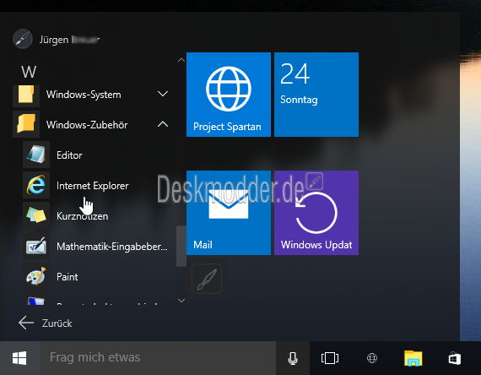481x375 pixels.
Task: Open the Store icon on the taskbar
Action: click(x=454, y=358)
